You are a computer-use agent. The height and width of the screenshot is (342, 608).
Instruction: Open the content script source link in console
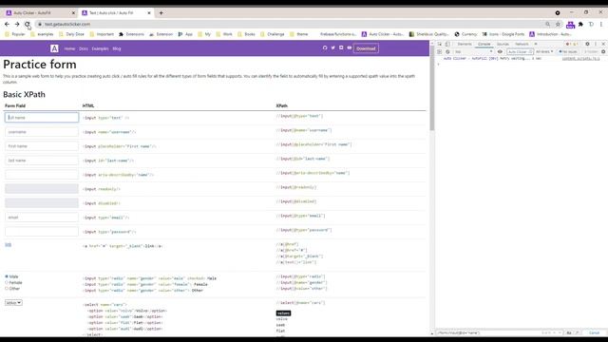point(580,59)
